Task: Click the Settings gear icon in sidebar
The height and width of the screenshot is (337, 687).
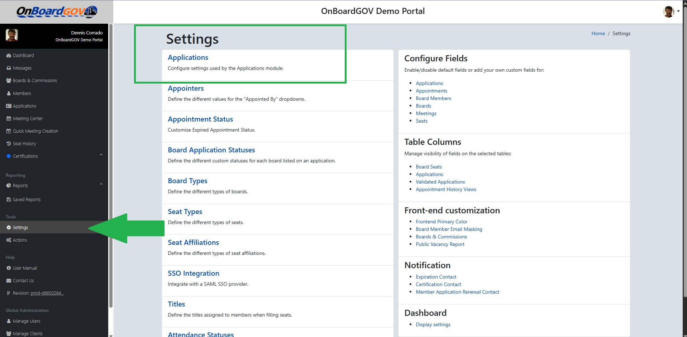Action: click(9, 228)
